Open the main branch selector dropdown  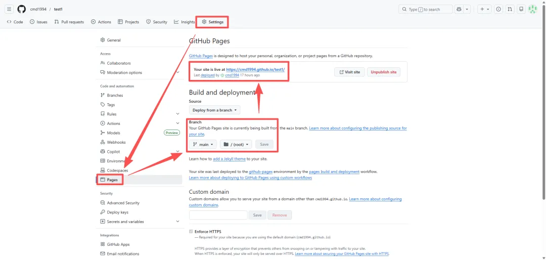[x=203, y=144]
